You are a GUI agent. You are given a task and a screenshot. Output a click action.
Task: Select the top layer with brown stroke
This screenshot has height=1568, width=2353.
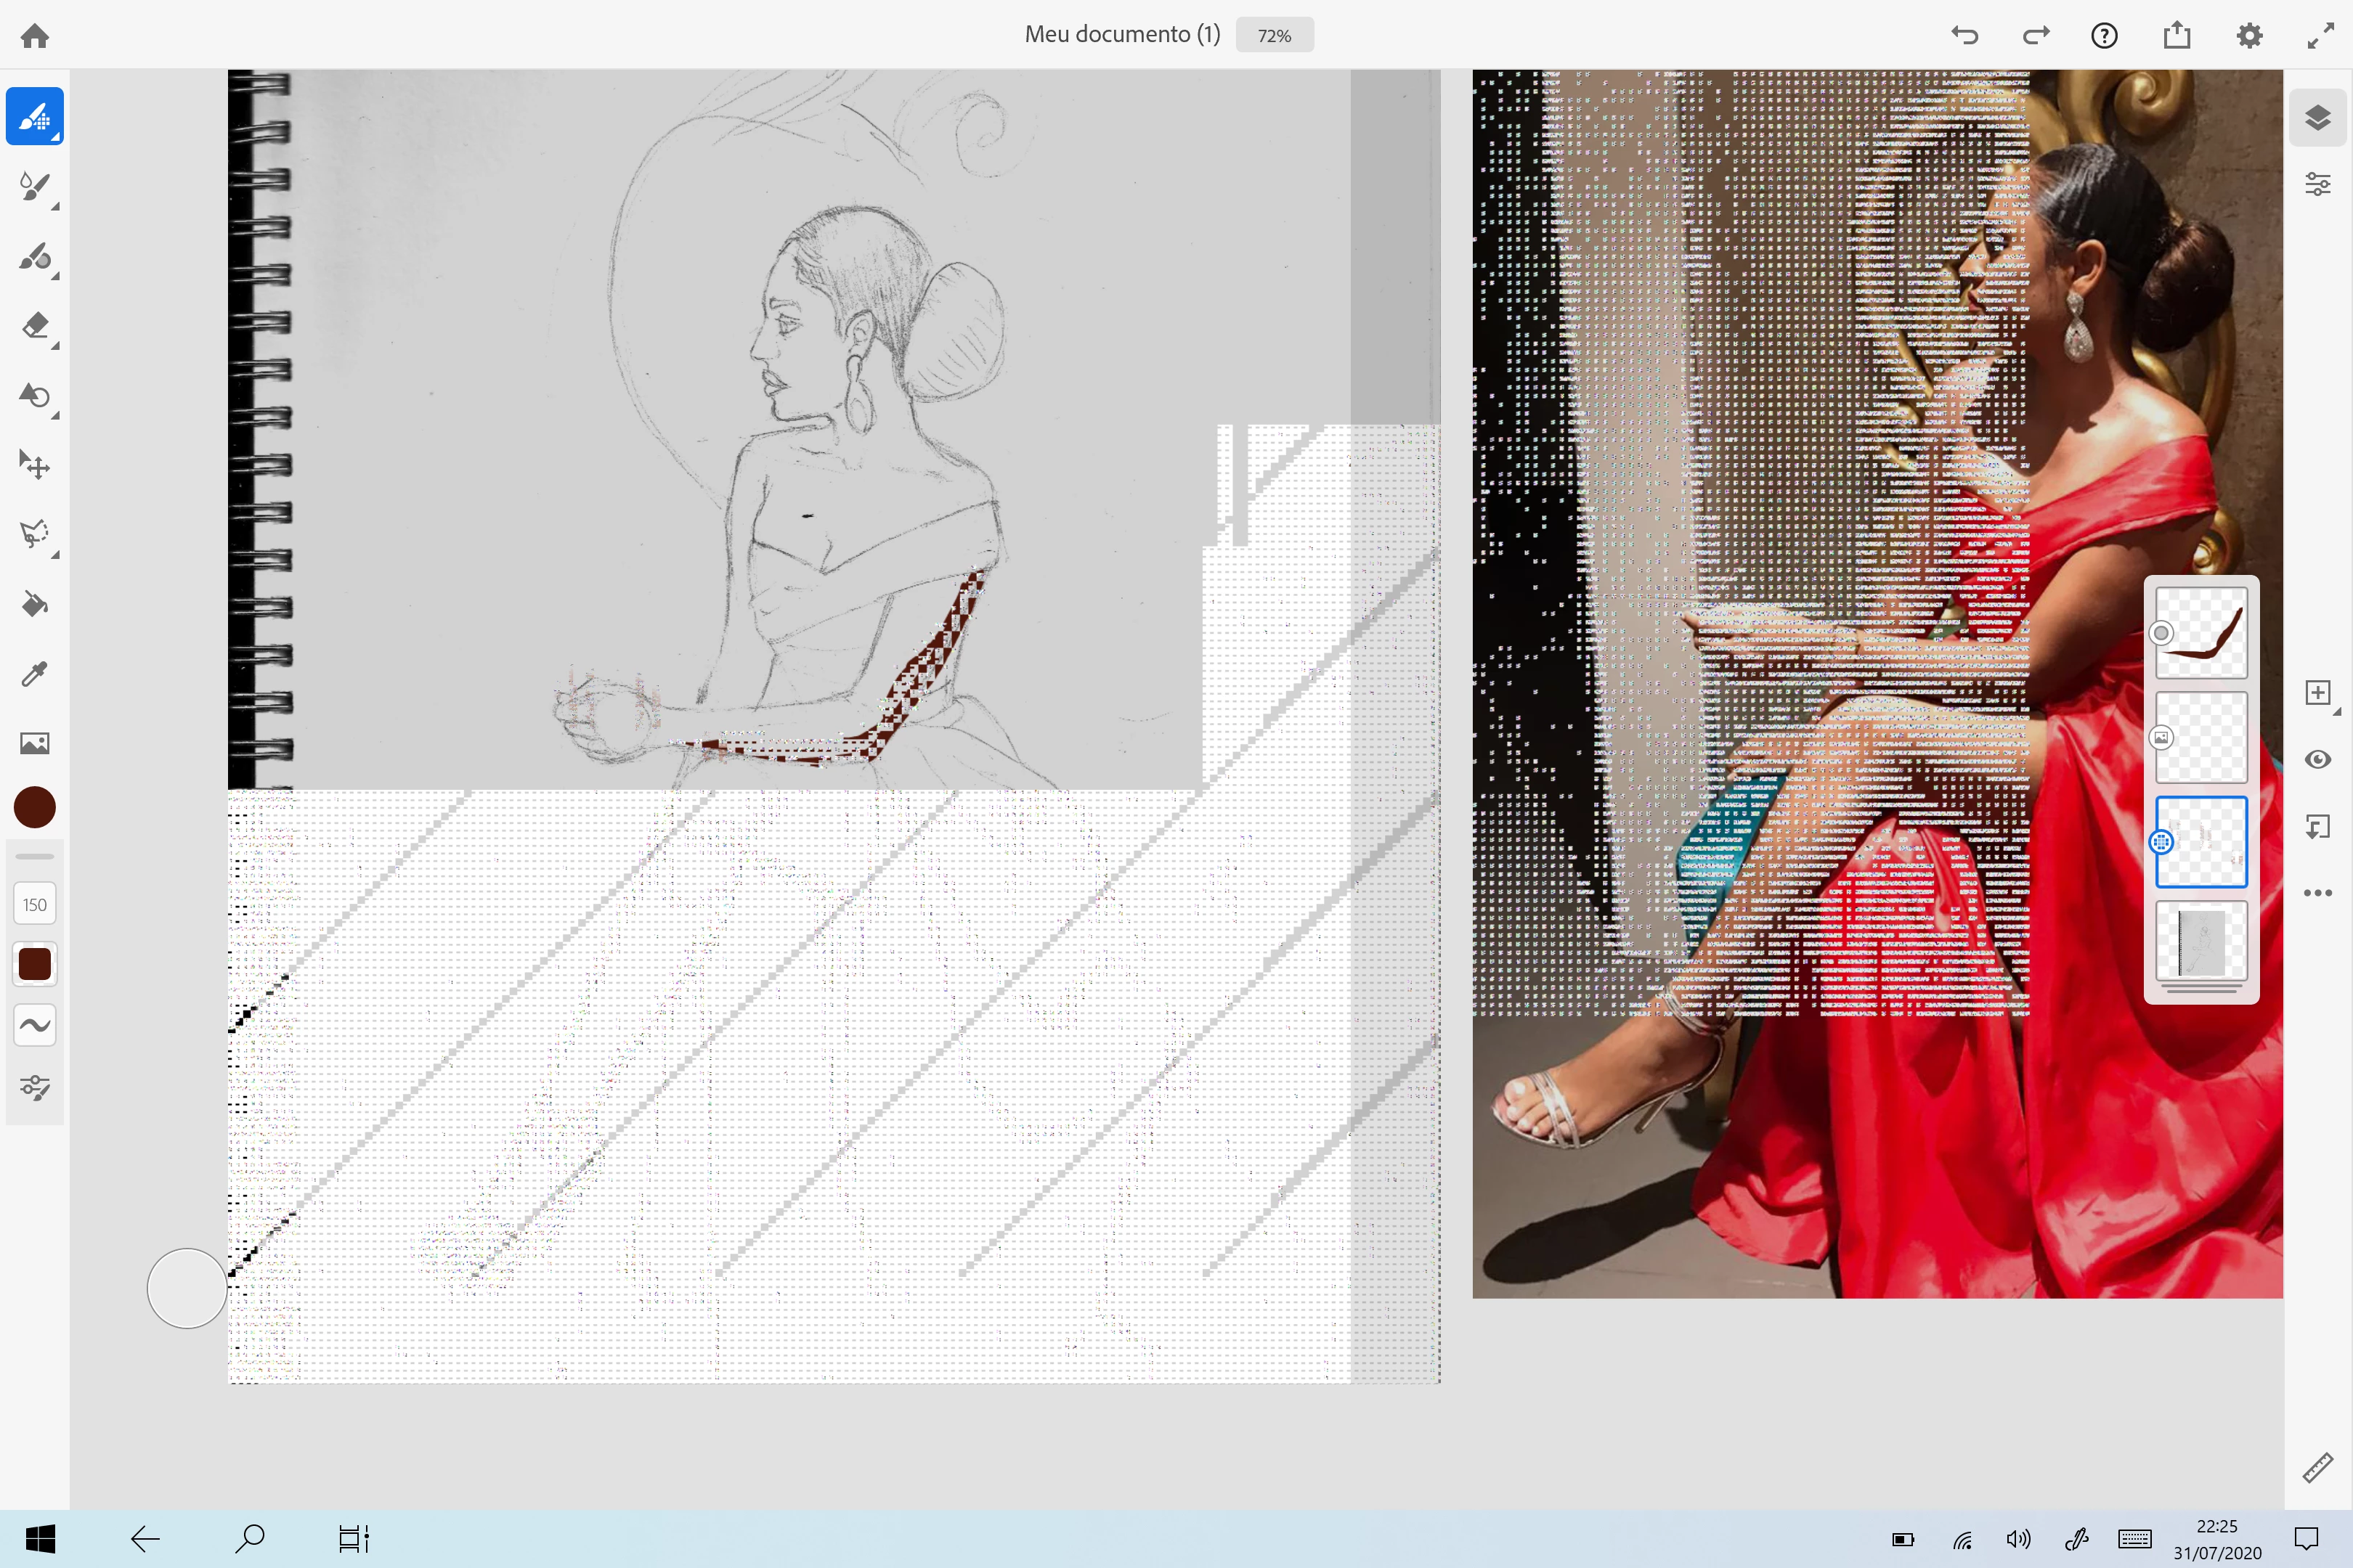[2201, 633]
